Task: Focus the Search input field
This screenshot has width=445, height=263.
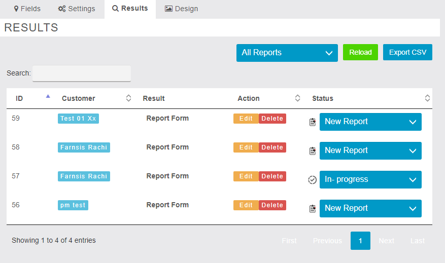Action: tap(82, 73)
